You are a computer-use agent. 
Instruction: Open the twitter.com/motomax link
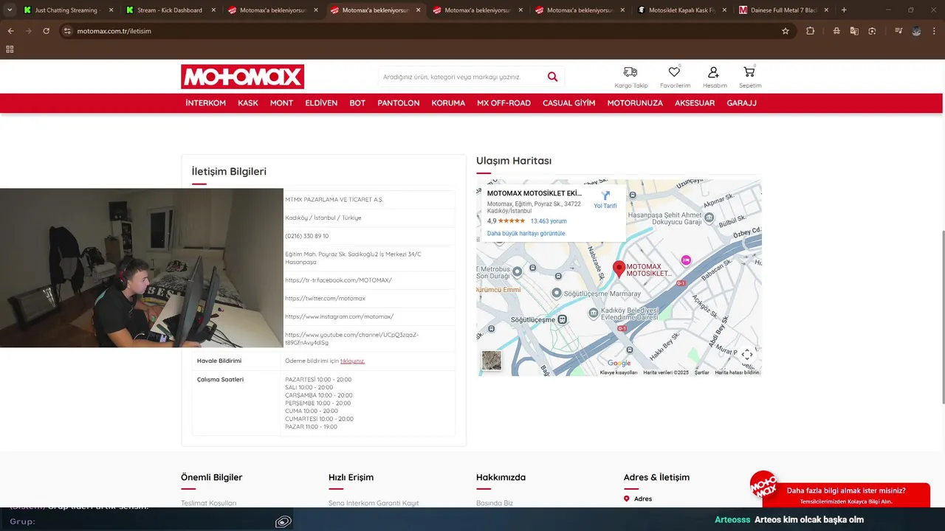[325, 299]
